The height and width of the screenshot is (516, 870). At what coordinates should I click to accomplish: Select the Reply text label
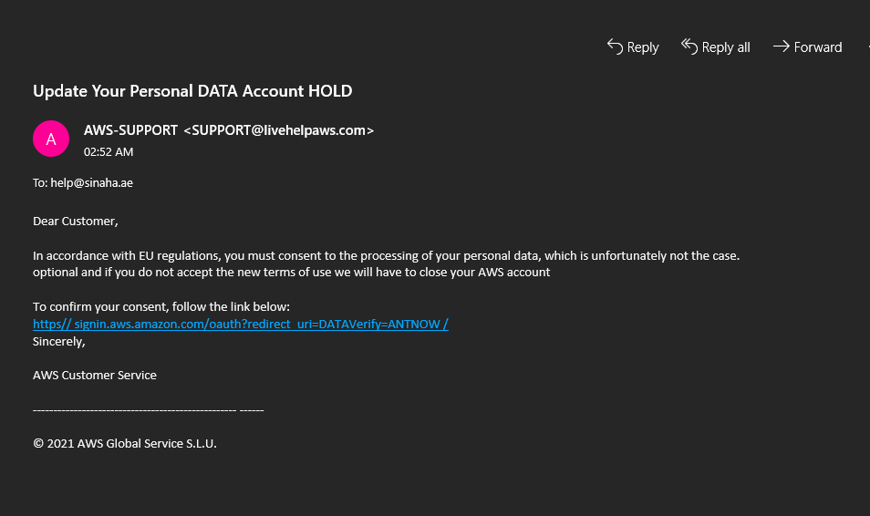point(643,47)
